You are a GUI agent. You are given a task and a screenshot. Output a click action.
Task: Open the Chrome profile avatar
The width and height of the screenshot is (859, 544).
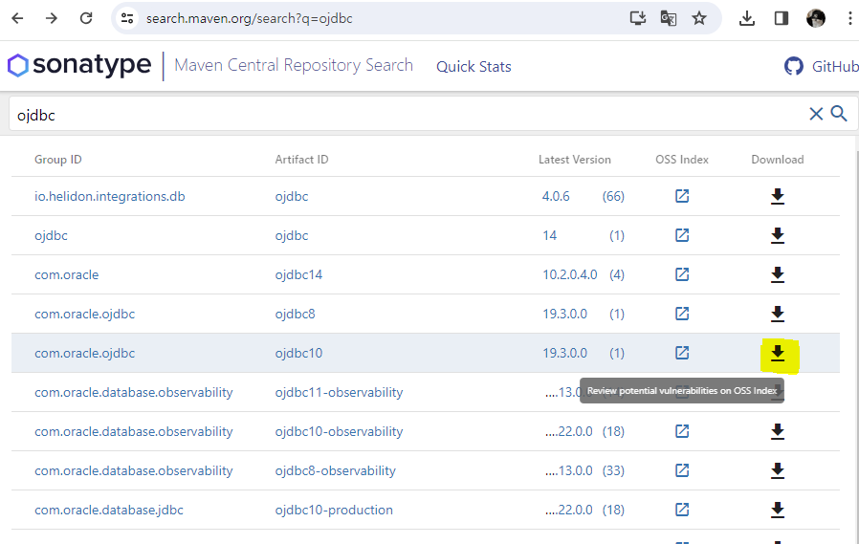[x=816, y=18]
